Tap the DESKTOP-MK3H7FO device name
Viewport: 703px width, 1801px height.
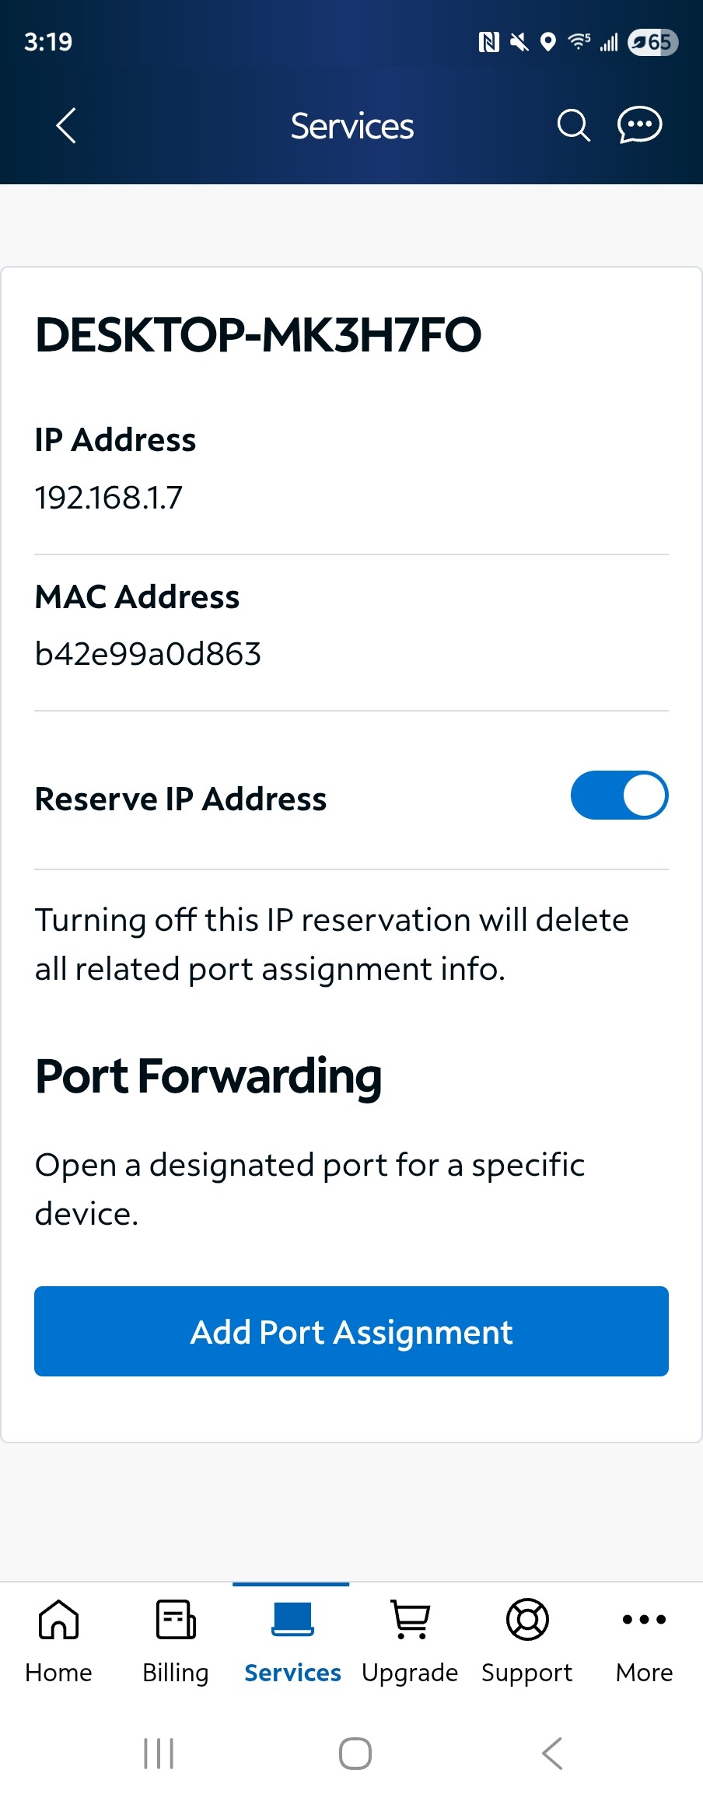tap(258, 334)
